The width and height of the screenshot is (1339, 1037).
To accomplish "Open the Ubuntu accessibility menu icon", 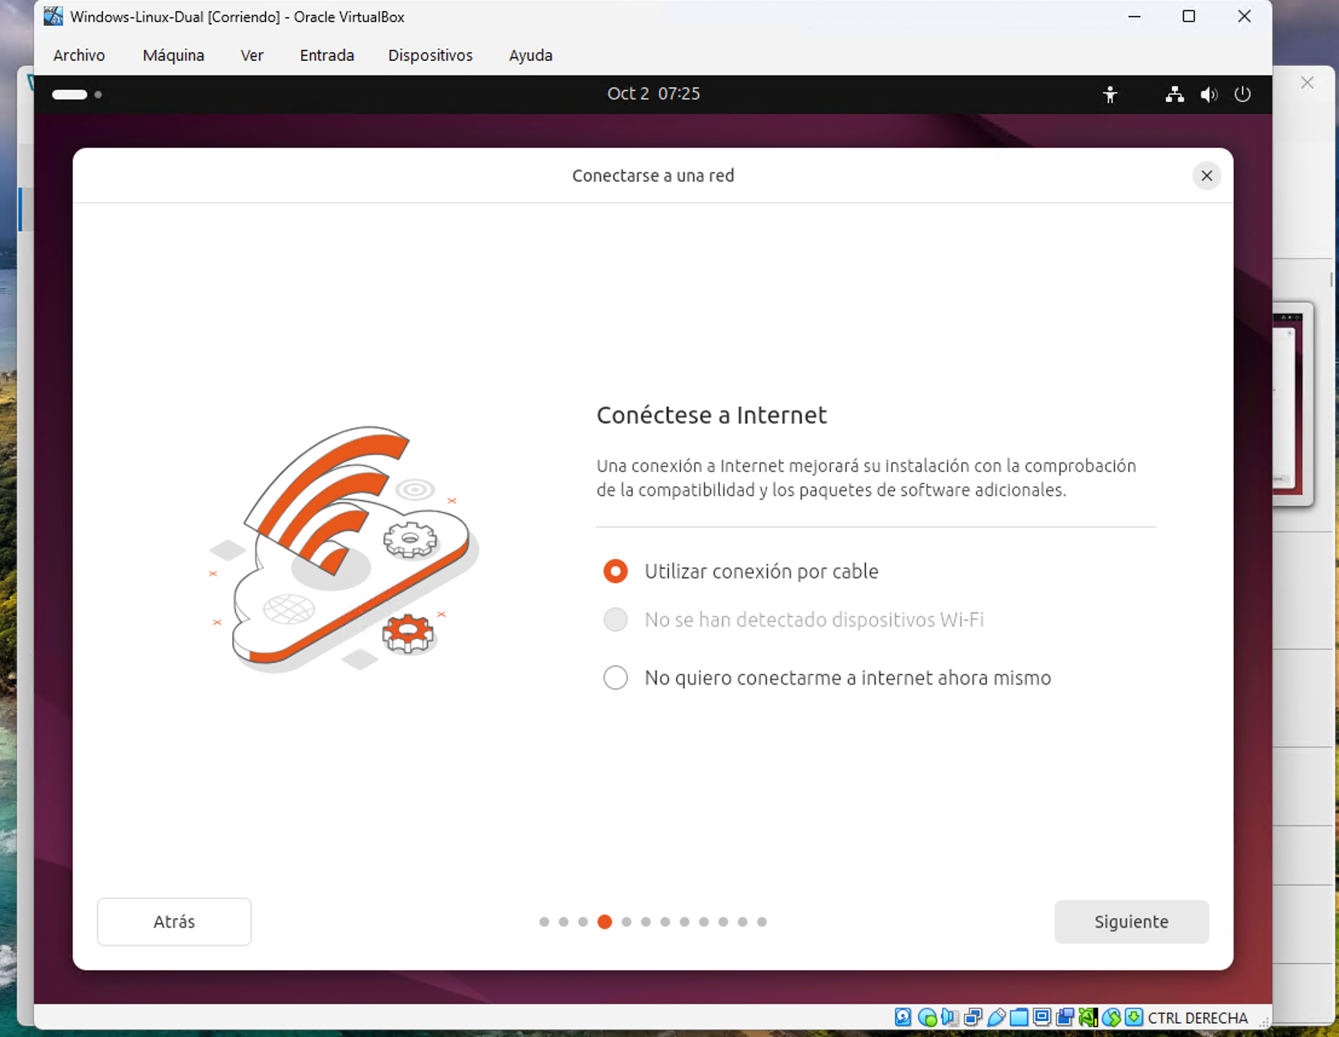I will click(x=1110, y=94).
